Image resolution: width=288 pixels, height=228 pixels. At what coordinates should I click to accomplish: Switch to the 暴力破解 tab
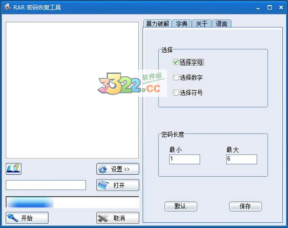click(157, 24)
